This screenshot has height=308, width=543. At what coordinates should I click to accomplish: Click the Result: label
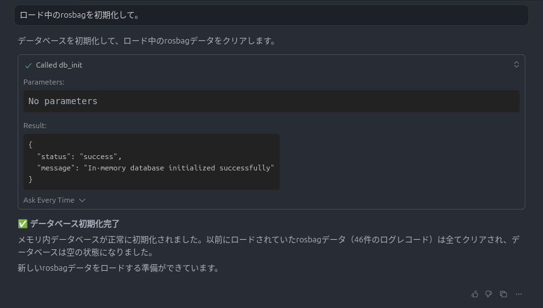click(x=35, y=126)
